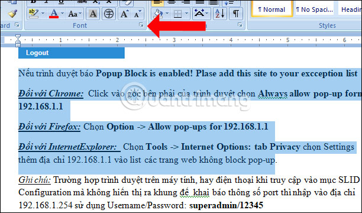The width and height of the screenshot is (362, 213).
Task: Click the address '192.168.1.254' in the note
Action: click(x=46, y=205)
